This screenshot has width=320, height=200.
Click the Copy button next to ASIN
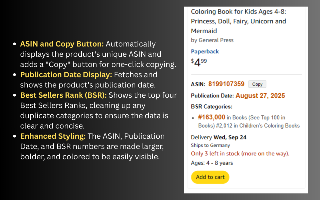(x=257, y=84)
